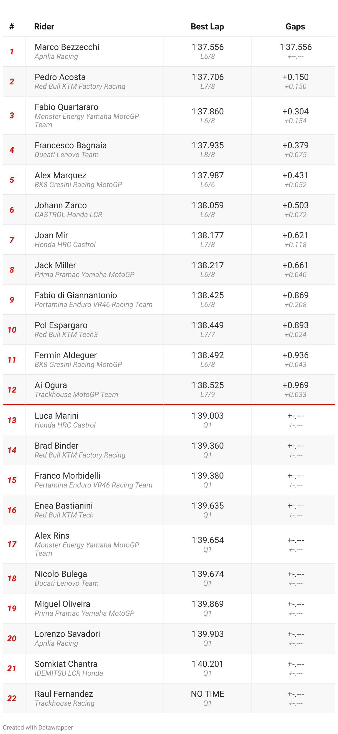Image resolution: width=338 pixels, height=734 pixels.
Task: Click Somkiat Chantra's lap time 1'40.201
Action: point(207,664)
